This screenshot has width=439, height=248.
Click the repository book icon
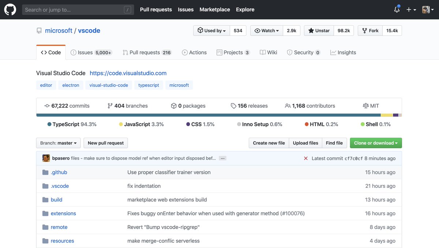(x=39, y=31)
